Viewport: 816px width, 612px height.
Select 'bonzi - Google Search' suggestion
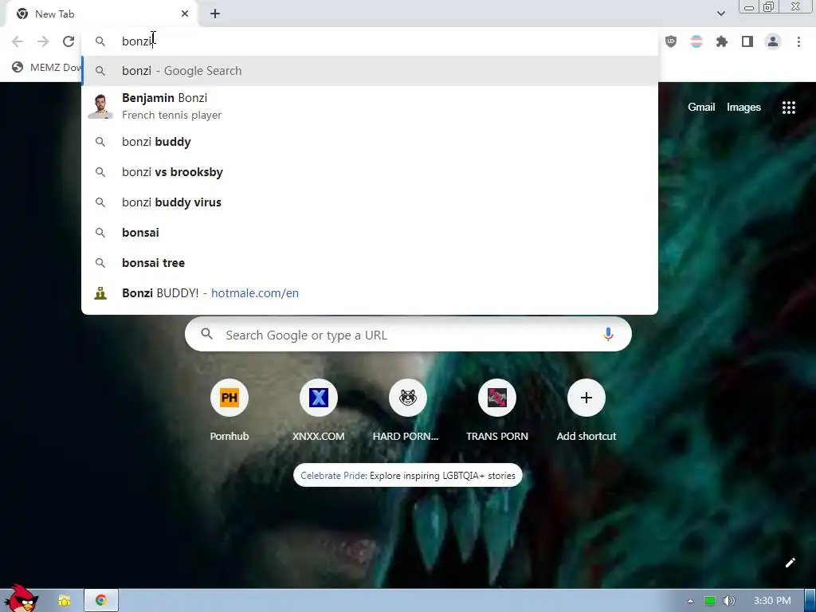pos(370,71)
